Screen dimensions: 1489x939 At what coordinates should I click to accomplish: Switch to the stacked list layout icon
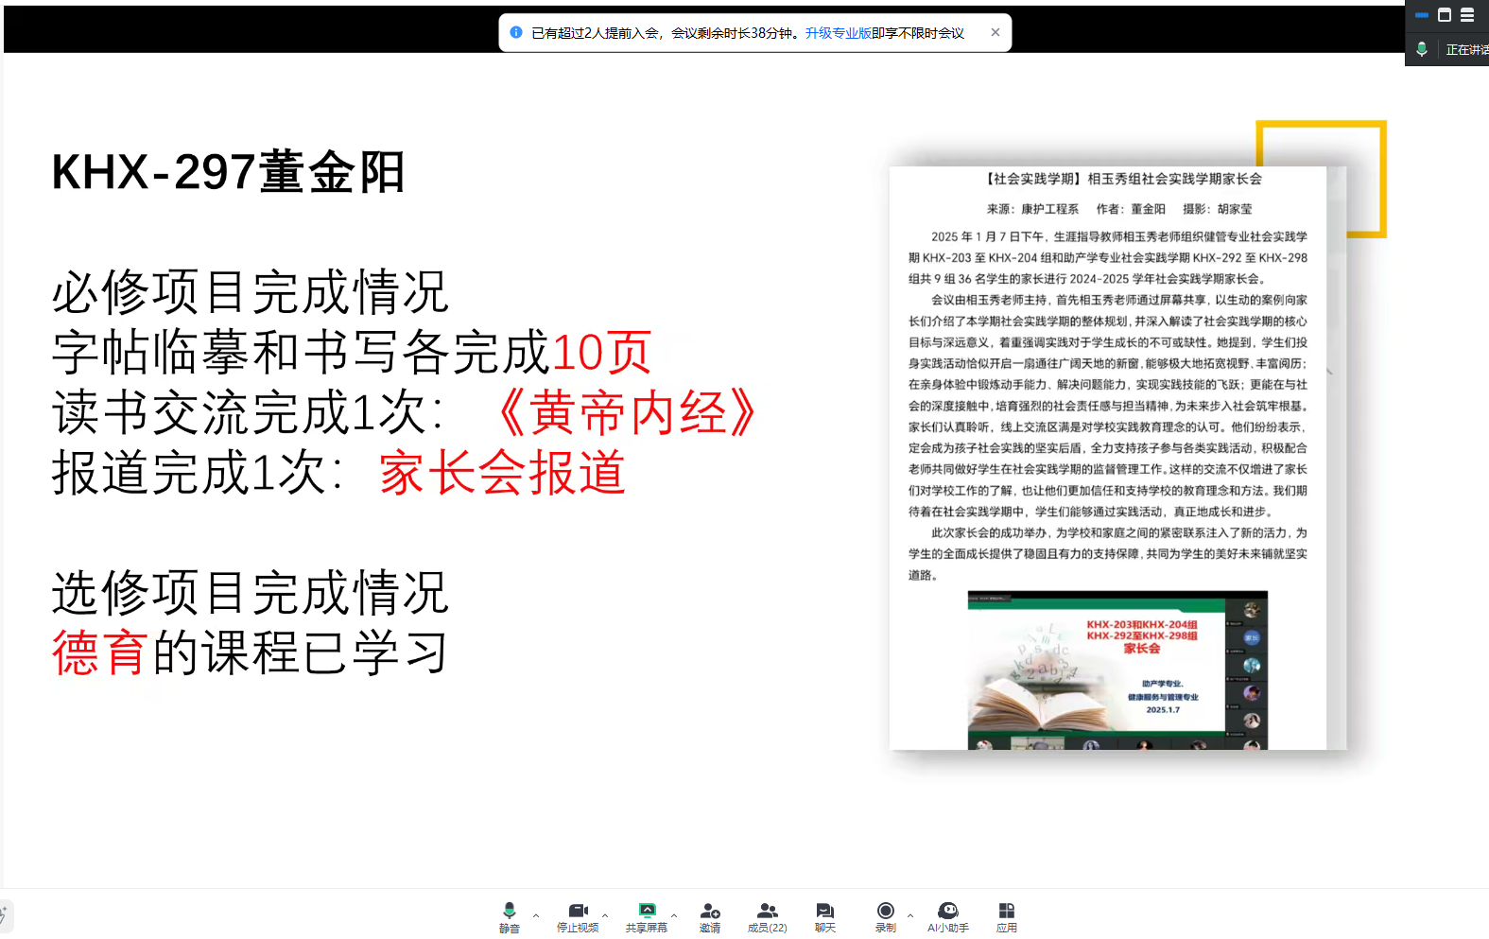tap(1467, 15)
